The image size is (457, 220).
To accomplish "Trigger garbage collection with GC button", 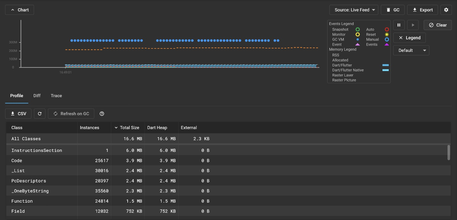I will pos(392,10).
